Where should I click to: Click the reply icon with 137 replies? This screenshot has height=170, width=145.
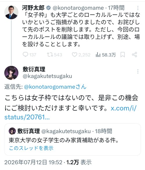point(26,55)
